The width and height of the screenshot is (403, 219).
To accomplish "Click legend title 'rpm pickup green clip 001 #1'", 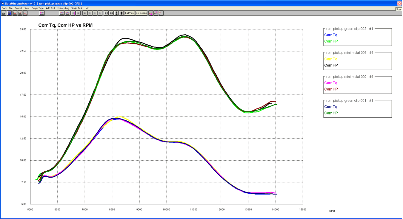I will pos(350,100).
